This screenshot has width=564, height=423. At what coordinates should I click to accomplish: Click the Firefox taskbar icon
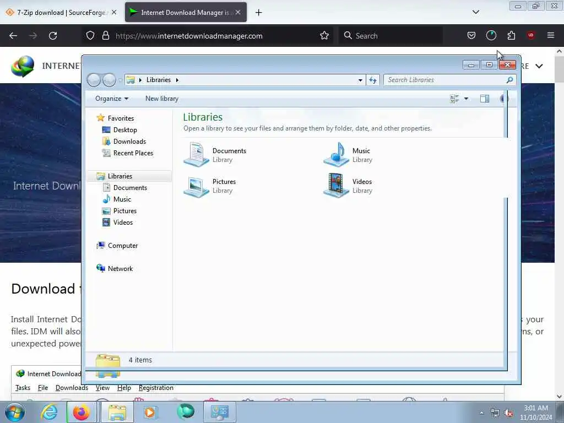(x=82, y=412)
